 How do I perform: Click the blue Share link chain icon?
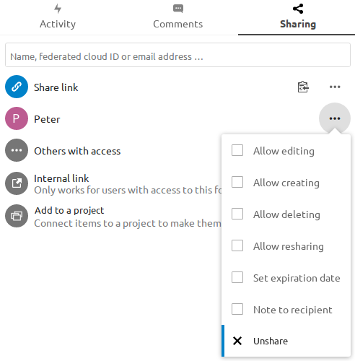click(x=17, y=87)
